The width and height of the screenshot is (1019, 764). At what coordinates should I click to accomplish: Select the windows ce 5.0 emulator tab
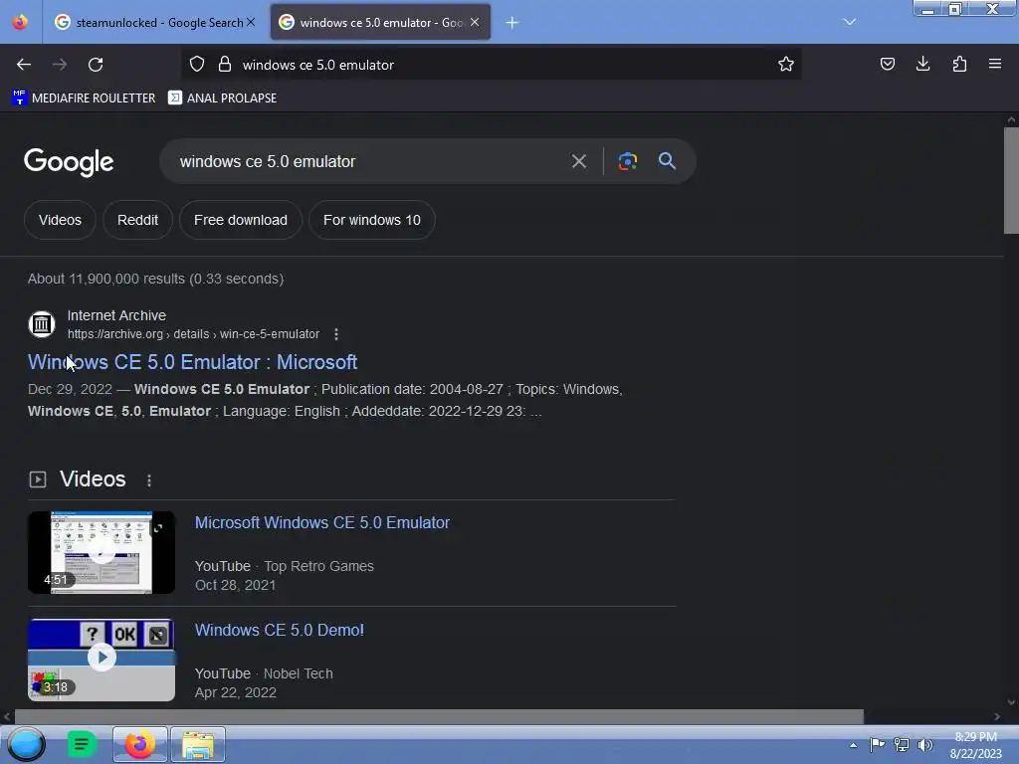coord(380,22)
